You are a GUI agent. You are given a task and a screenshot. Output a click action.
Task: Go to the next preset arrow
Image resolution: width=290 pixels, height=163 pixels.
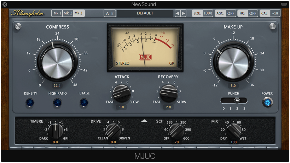click(183, 13)
